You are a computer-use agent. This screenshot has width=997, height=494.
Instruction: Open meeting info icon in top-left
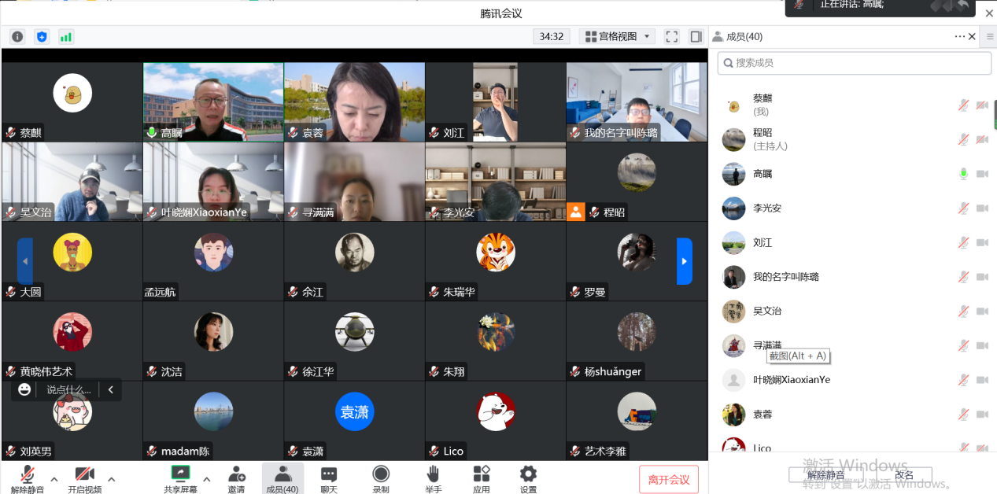[x=17, y=37]
